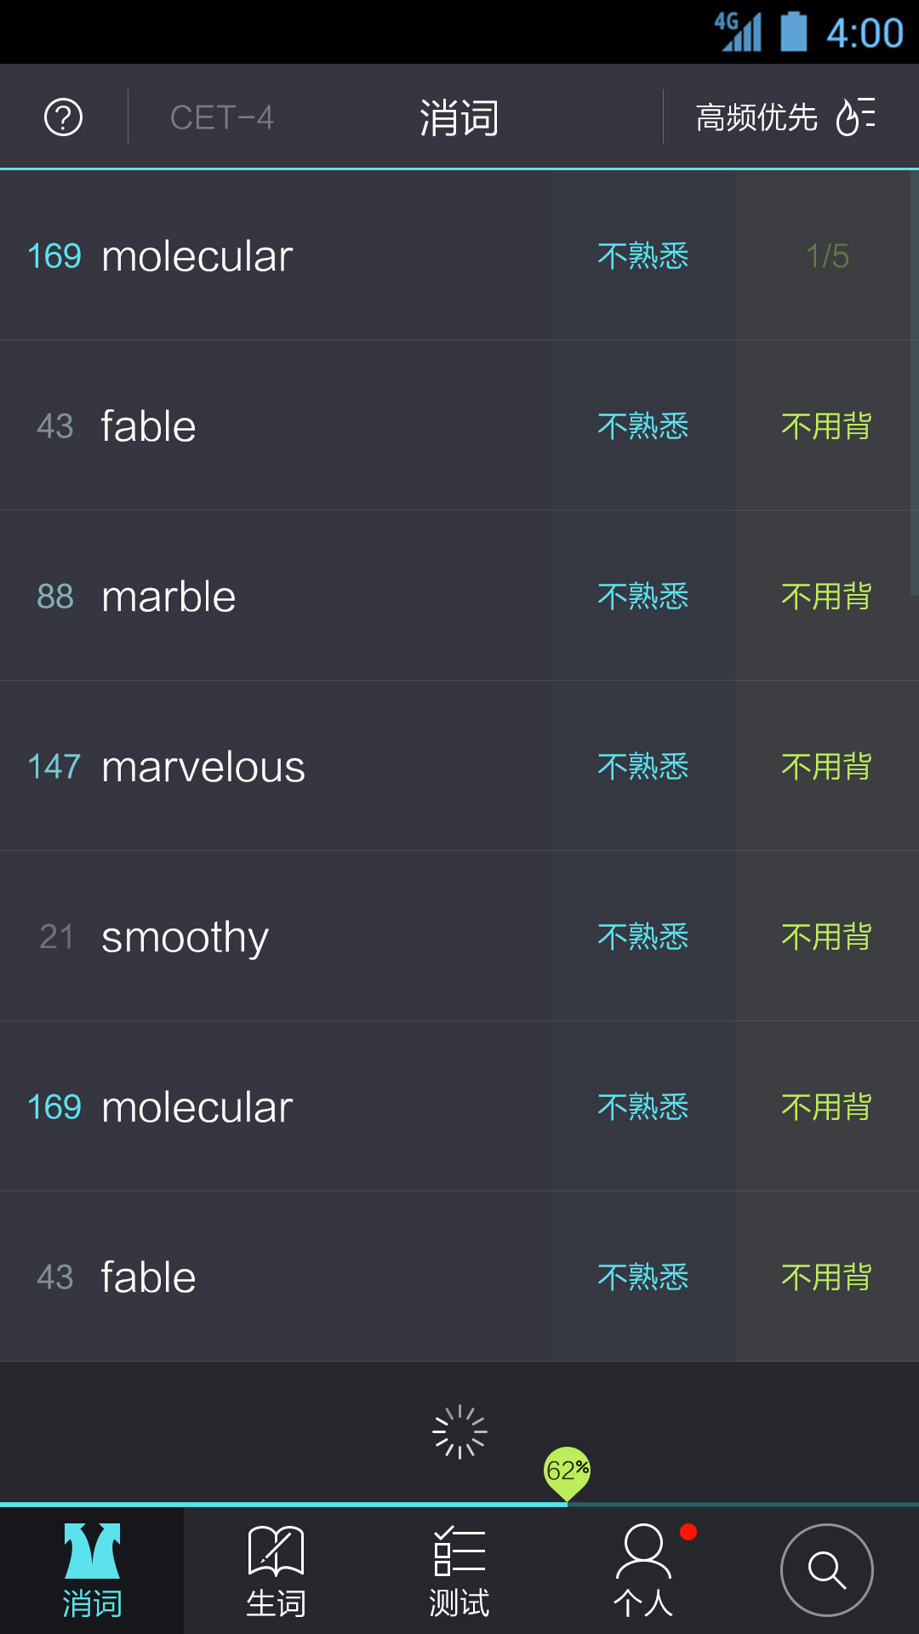Open the 测试 test tab
This screenshot has width=919, height=1634.
[459, 1570]
